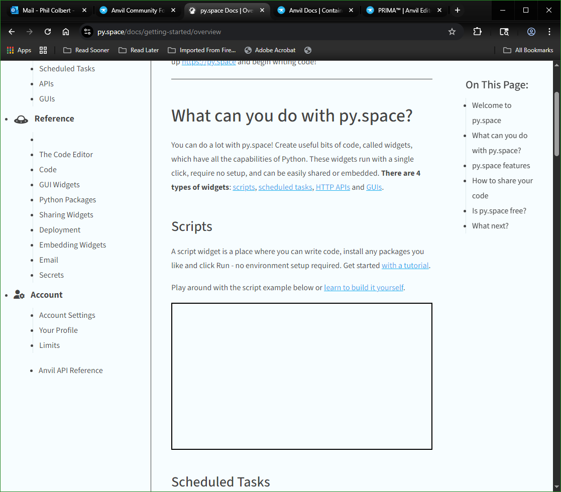Follow the scheduled tasks link in paragraph
561x492 pixels.
[x=285, y=187]
